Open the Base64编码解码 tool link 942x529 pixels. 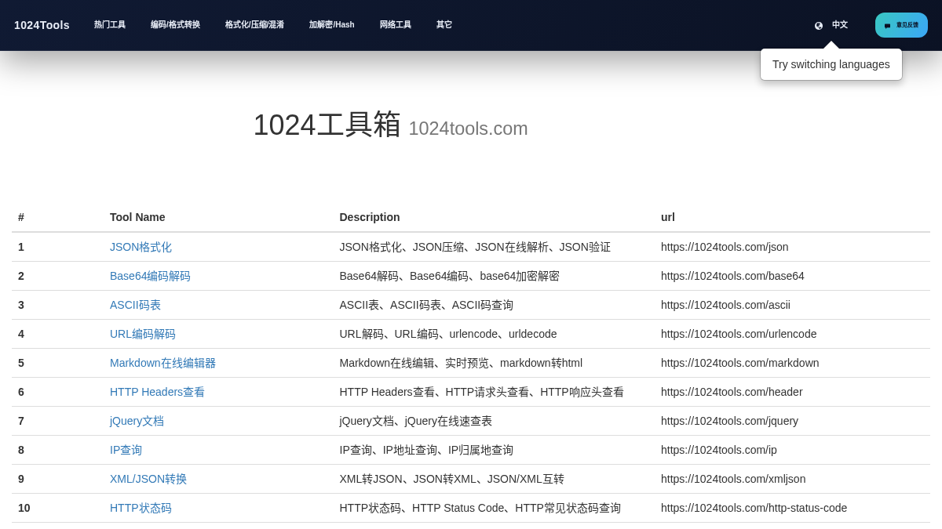(150, 276)
